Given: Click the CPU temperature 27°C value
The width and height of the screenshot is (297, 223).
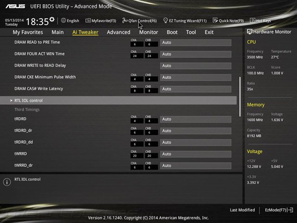Looking at the screenshot, I should (275, 57).
